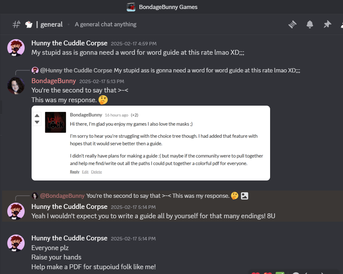Click the channel hashtag icon beside general

16,24
